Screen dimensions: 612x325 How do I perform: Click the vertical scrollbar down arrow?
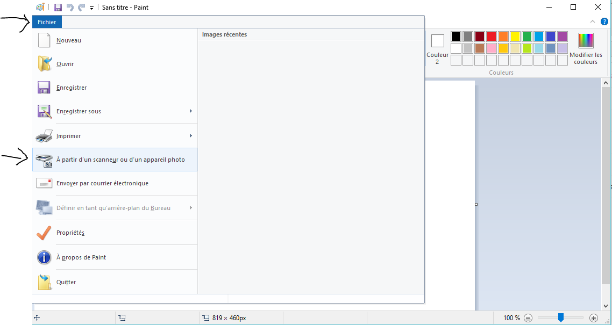tap(606, 306)
